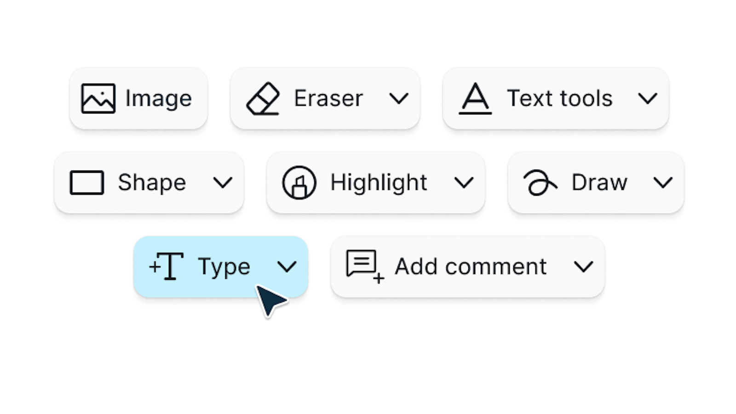Expand the Draw tool chevron
Image resolution: width=736 pixels, height=414 pixels.
pos(663,183)
